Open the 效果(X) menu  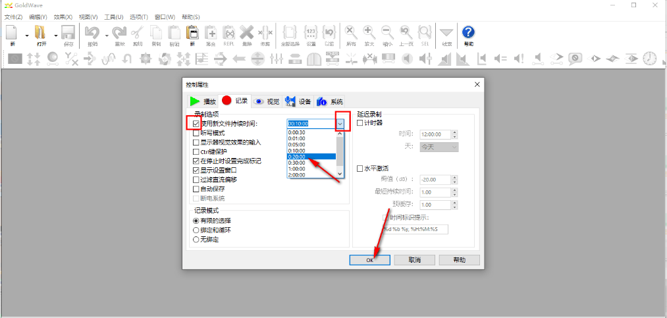63,16
